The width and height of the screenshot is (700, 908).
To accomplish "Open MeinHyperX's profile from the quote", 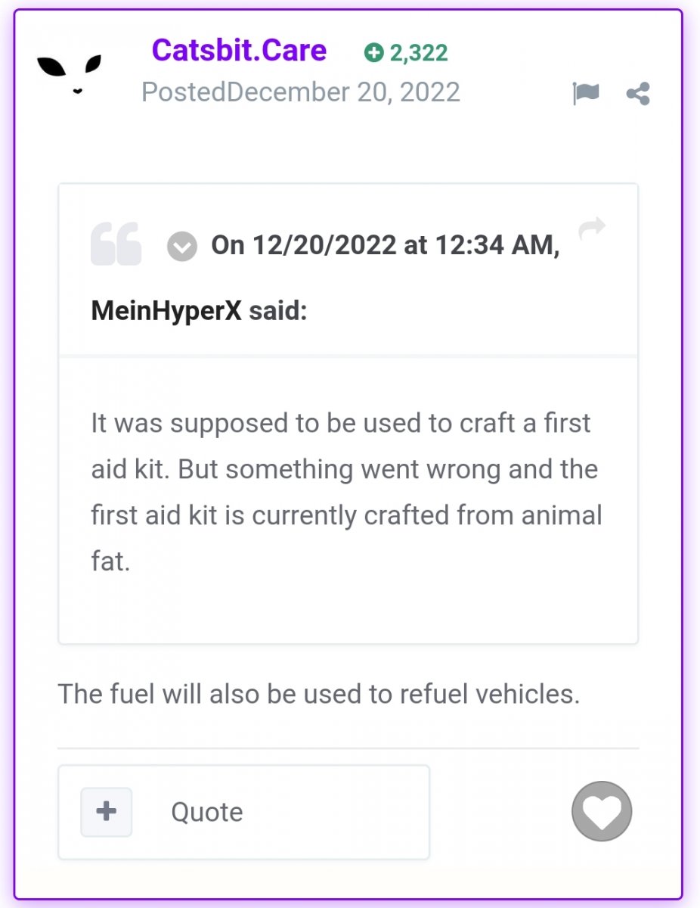I will (166, 311).
